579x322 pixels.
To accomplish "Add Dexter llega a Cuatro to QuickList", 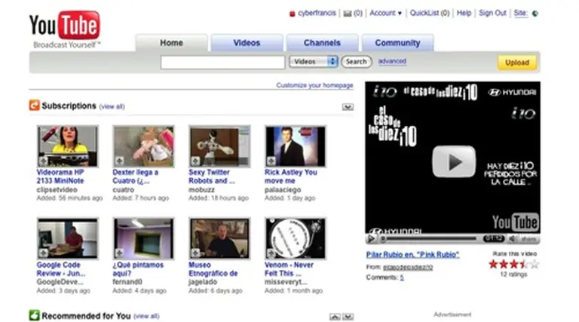I will (119, 161).
